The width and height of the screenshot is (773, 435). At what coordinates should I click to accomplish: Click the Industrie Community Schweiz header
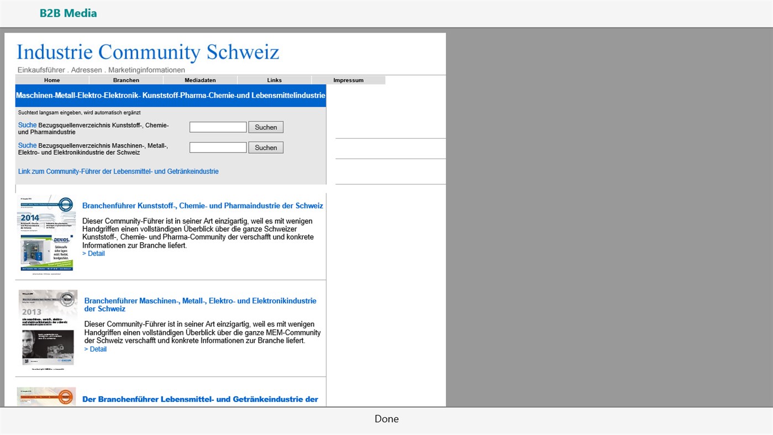(148, 51)
